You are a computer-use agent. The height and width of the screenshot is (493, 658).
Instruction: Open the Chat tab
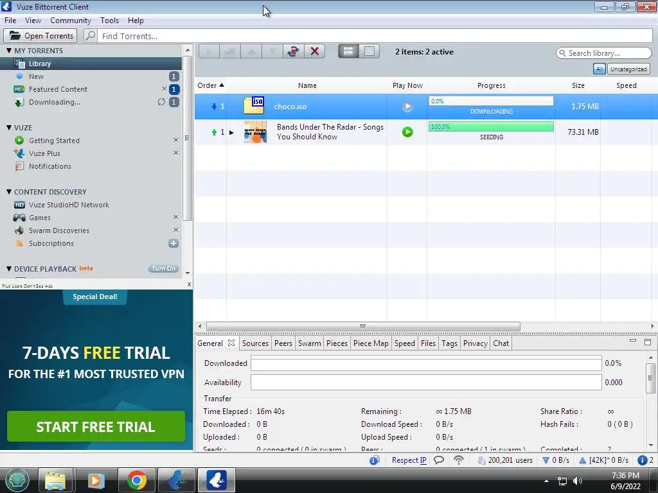(x=501, y=343)
